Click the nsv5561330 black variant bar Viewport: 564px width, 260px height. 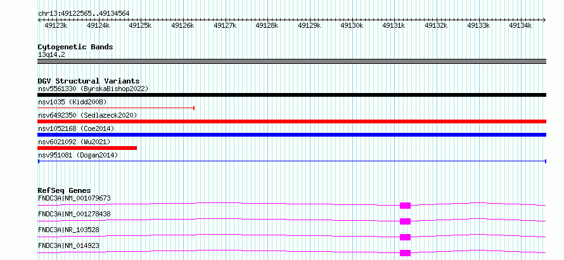pyautogui.click(x=292, y=95)
